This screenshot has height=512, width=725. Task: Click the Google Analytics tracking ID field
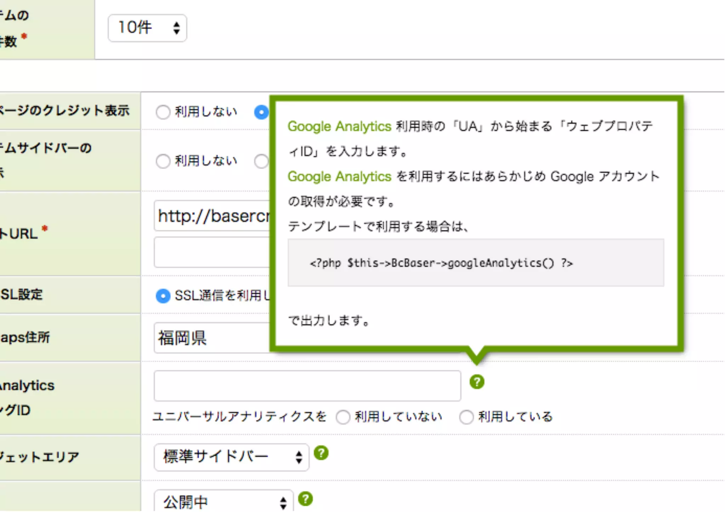coord(307,386)
